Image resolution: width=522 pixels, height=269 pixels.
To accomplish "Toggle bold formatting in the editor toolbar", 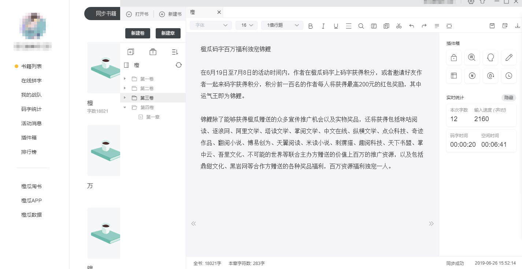I will (310, 26).
